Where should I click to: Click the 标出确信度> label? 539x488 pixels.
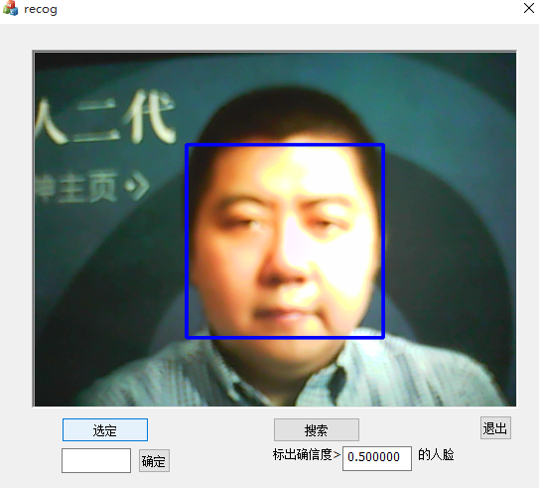click(307, 454)
